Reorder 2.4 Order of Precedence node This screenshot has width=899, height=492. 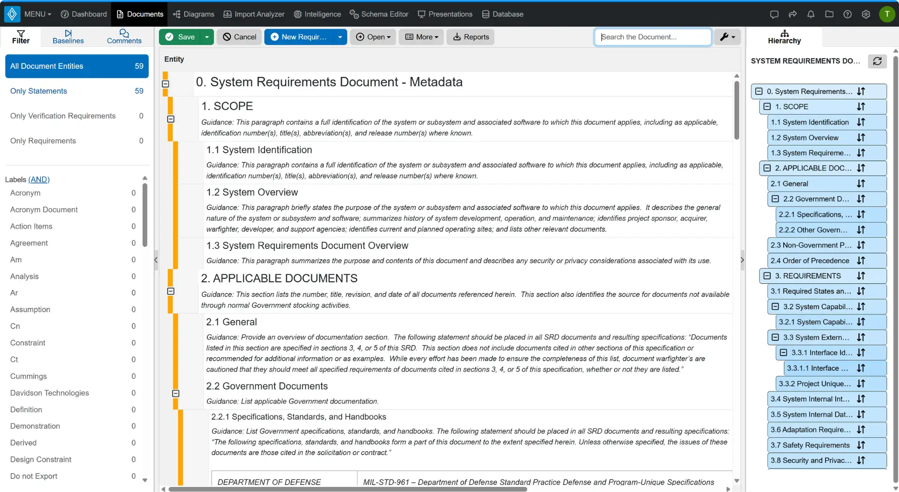(x=861, y=261)
